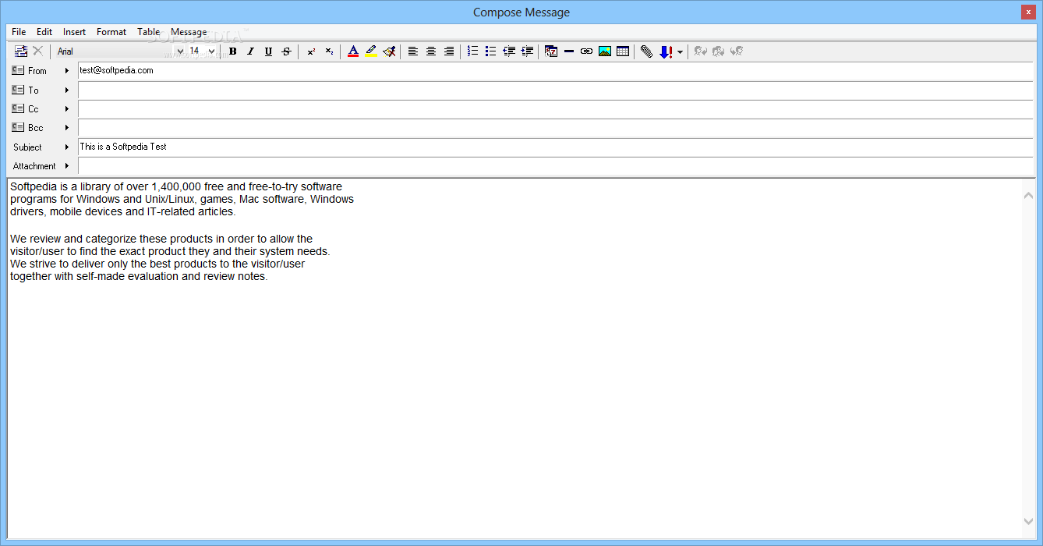Insert a table using the grid icon

tap(623, 51)
